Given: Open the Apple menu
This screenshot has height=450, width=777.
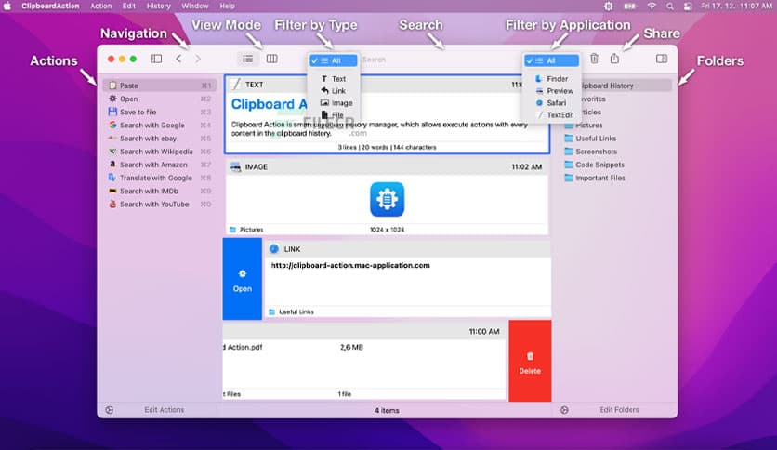Looking at the screenshot, I should [x=7, y=6].
